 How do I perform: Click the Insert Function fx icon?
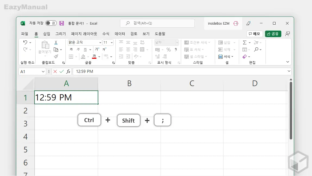click(68, 71)
